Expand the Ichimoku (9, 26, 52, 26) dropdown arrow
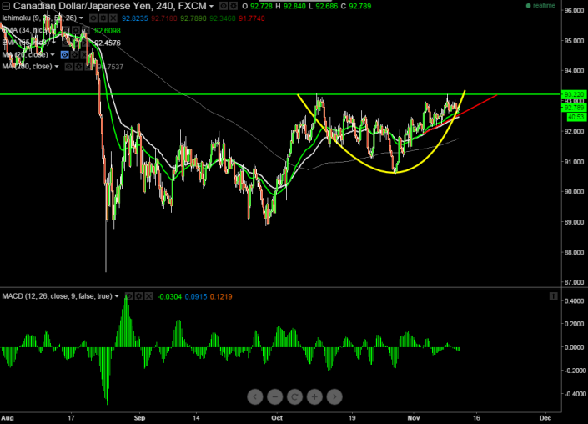The height and width of the screenshot is (424, 588). coord(81,18)
